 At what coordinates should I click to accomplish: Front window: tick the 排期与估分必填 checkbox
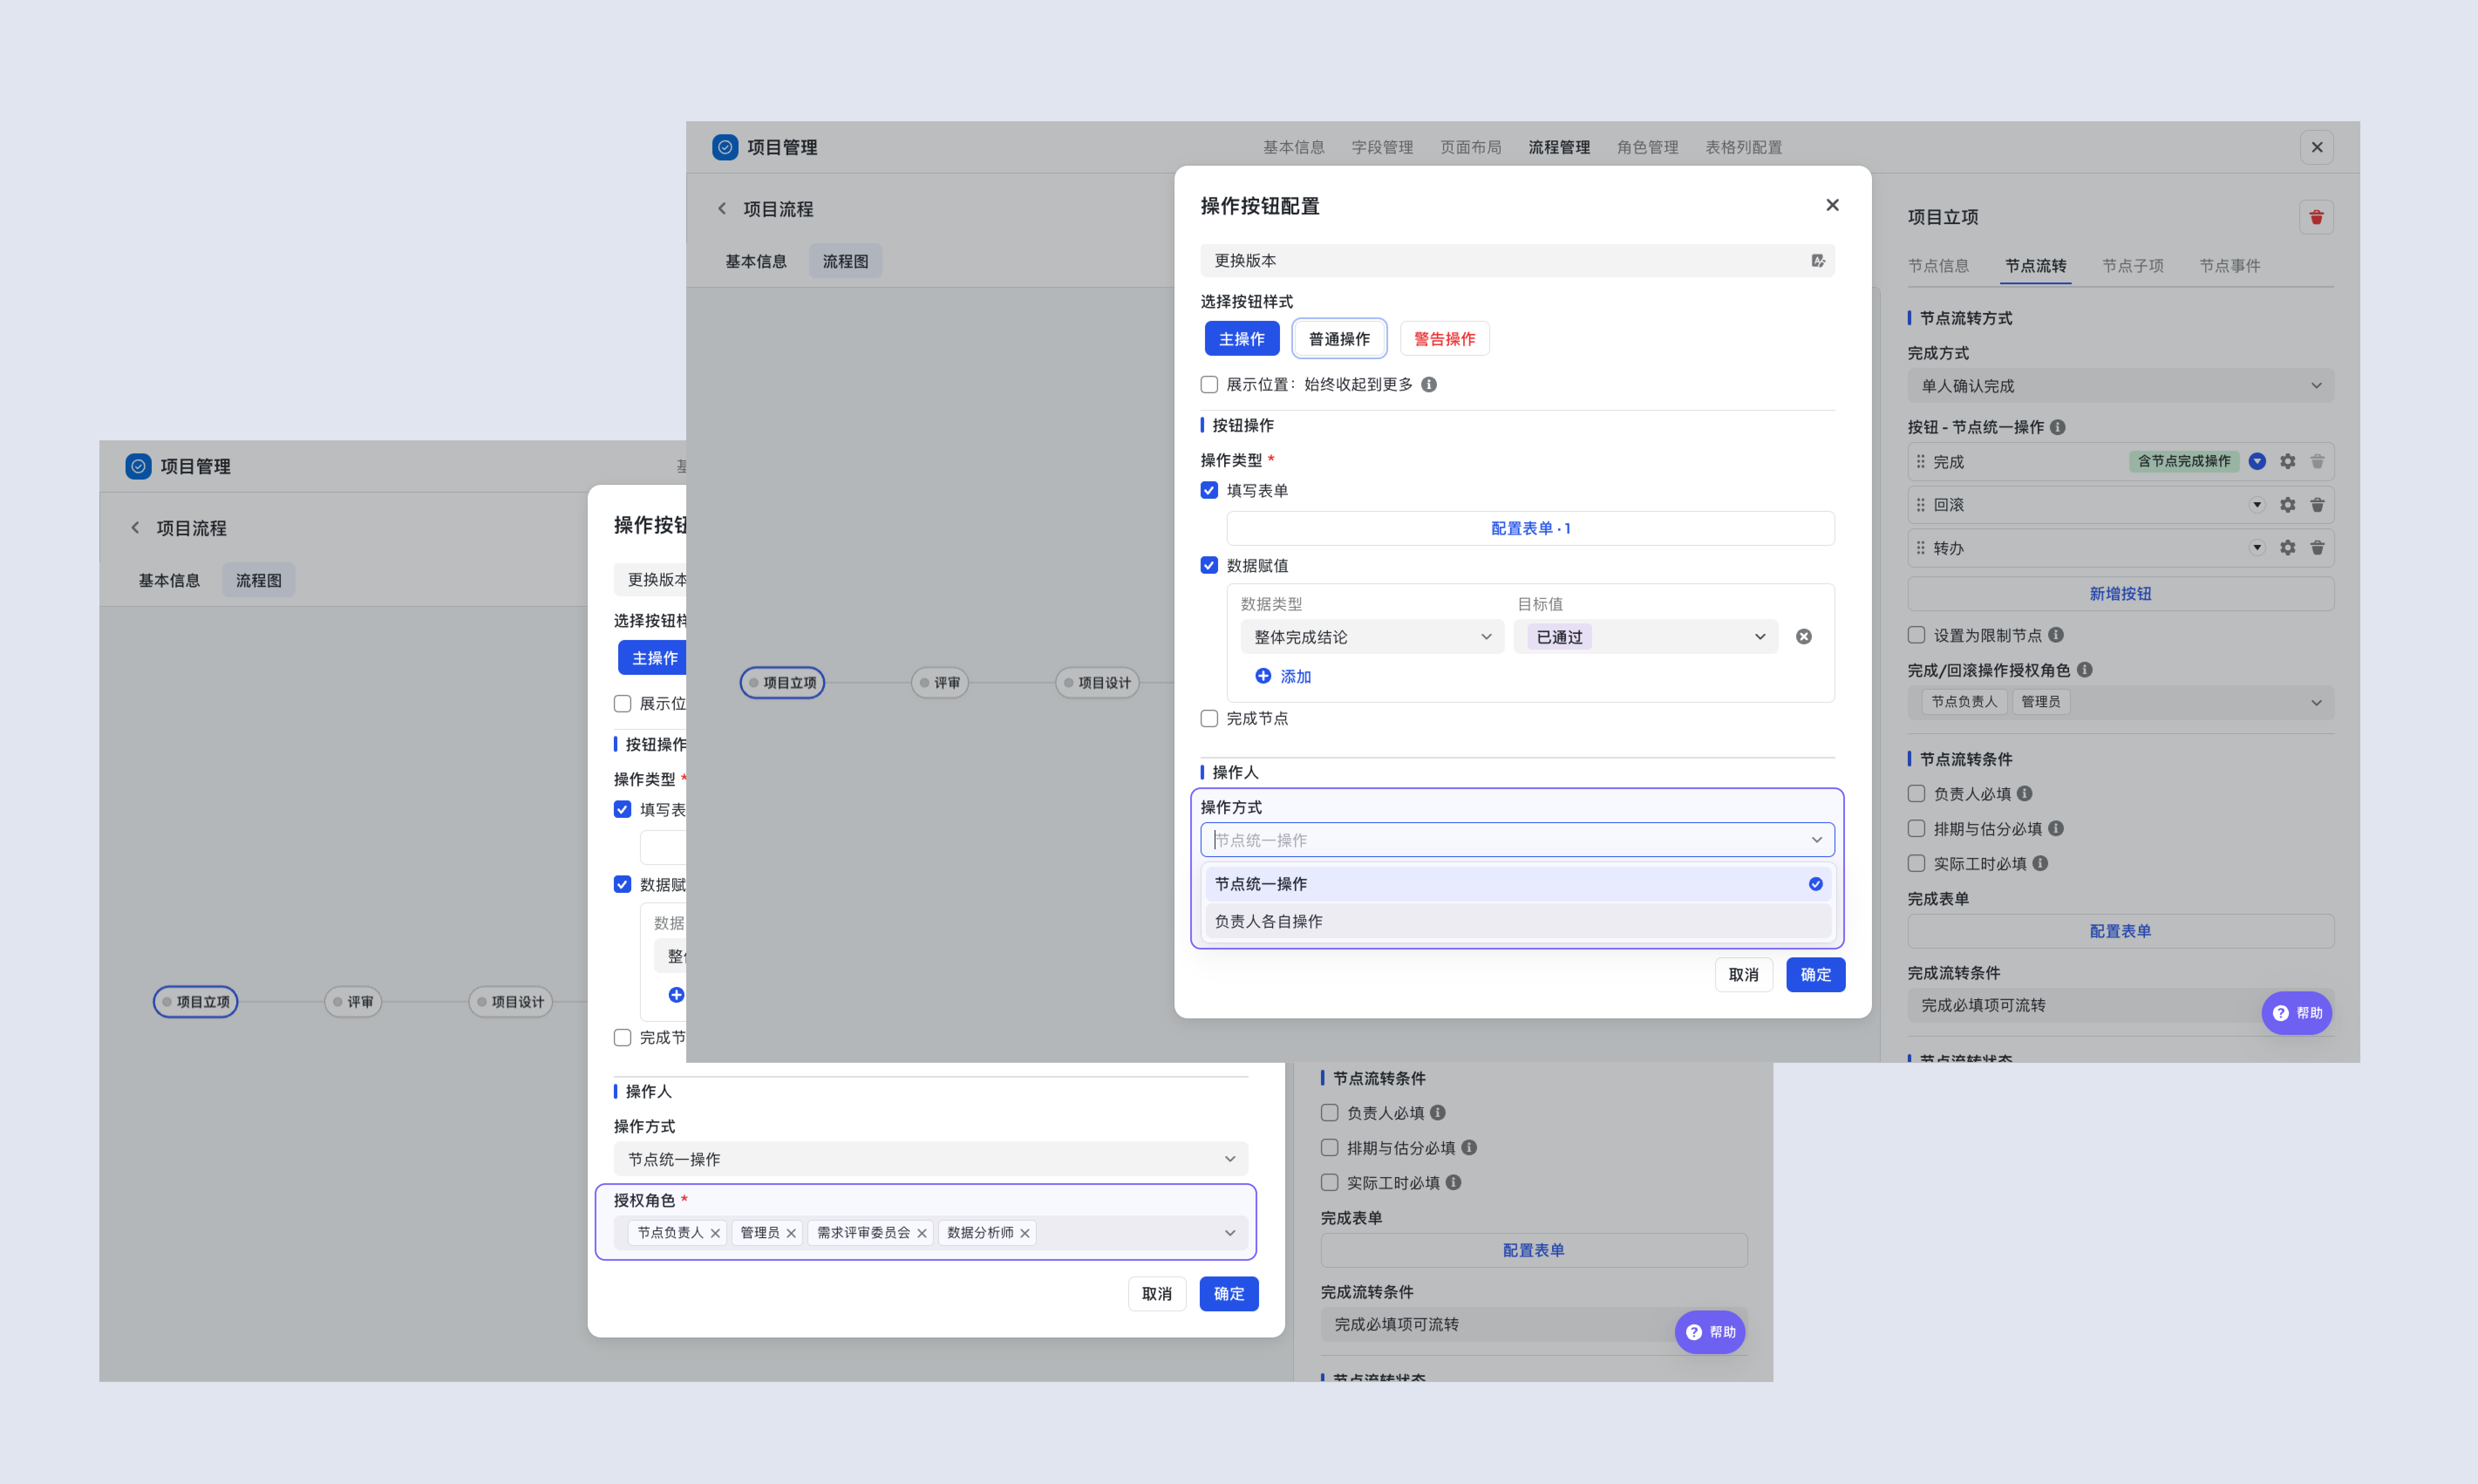(x=1916, y=829)
